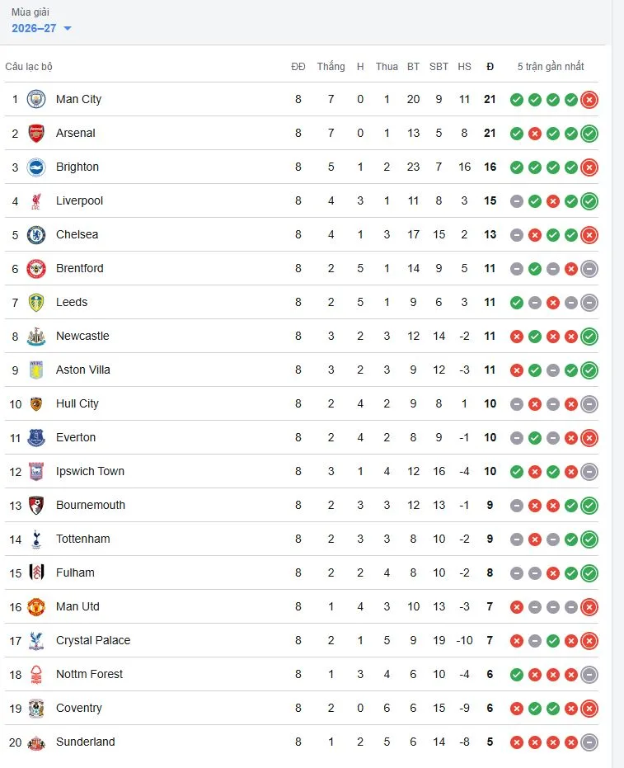Click the Coventry club crest

point(36,709)
